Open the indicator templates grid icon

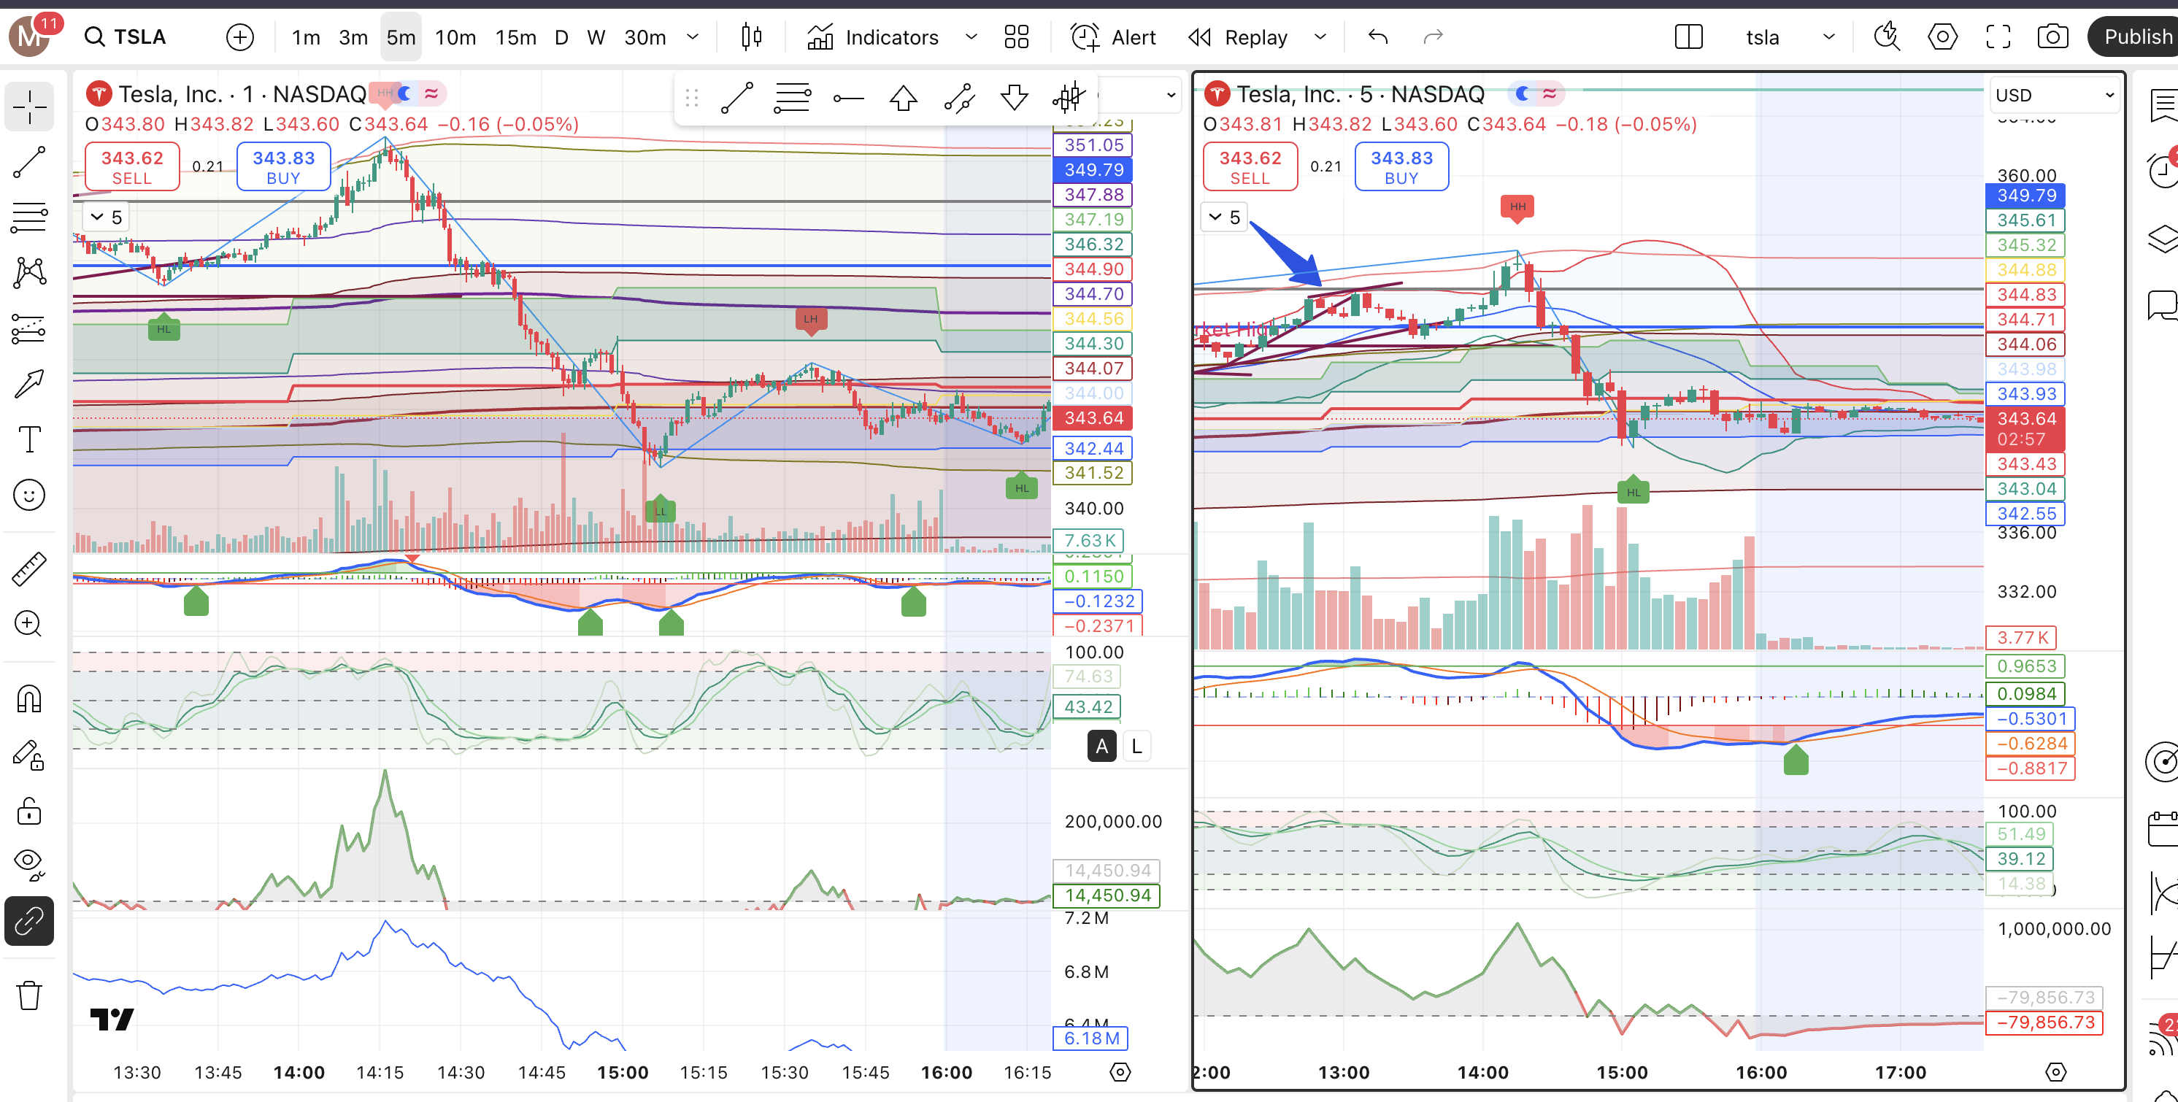[x=1016, y=37]
